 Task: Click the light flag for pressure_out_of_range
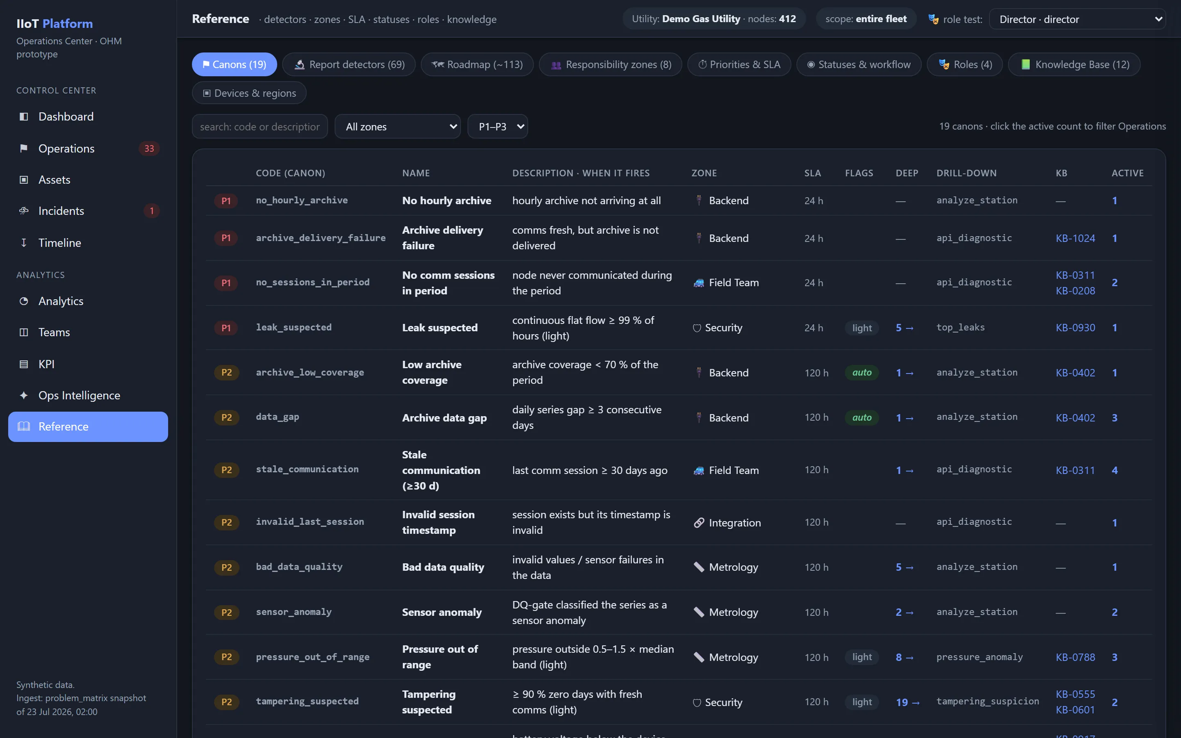coord(862,658)
